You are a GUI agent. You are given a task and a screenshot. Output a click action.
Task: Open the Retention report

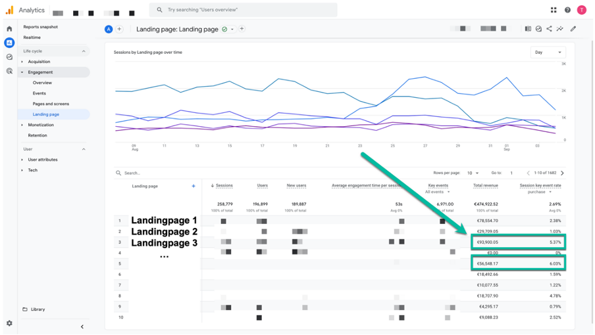[x=38, y=135]
